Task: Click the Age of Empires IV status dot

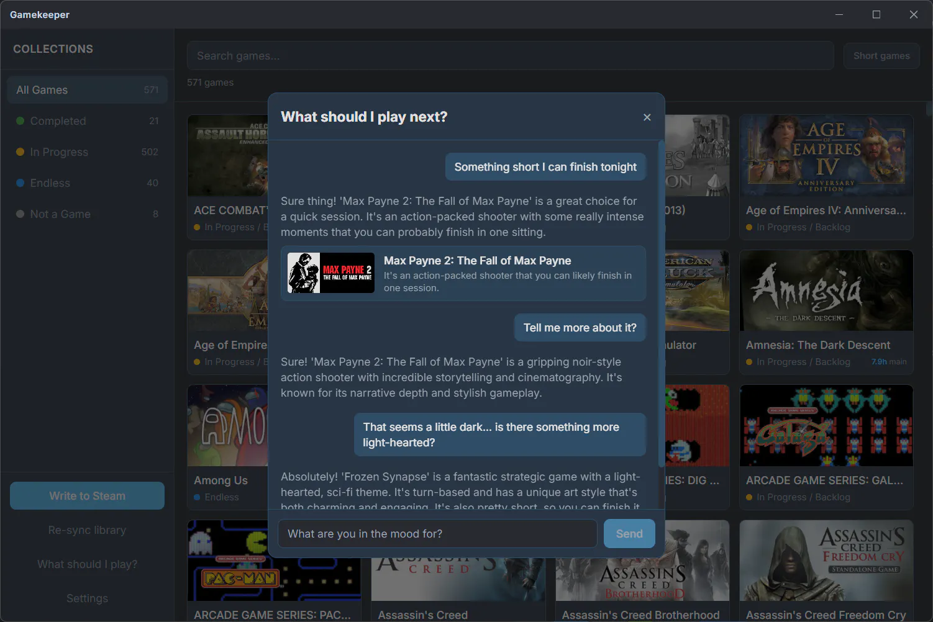Action: pos(749,227)
